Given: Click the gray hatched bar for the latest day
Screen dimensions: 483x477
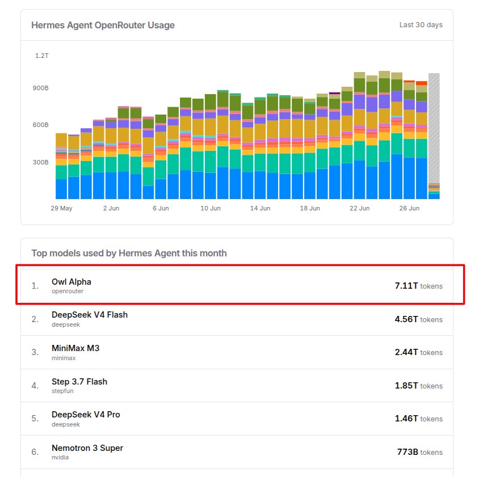Looking at the screenshot, I should (x=434, y=128).
